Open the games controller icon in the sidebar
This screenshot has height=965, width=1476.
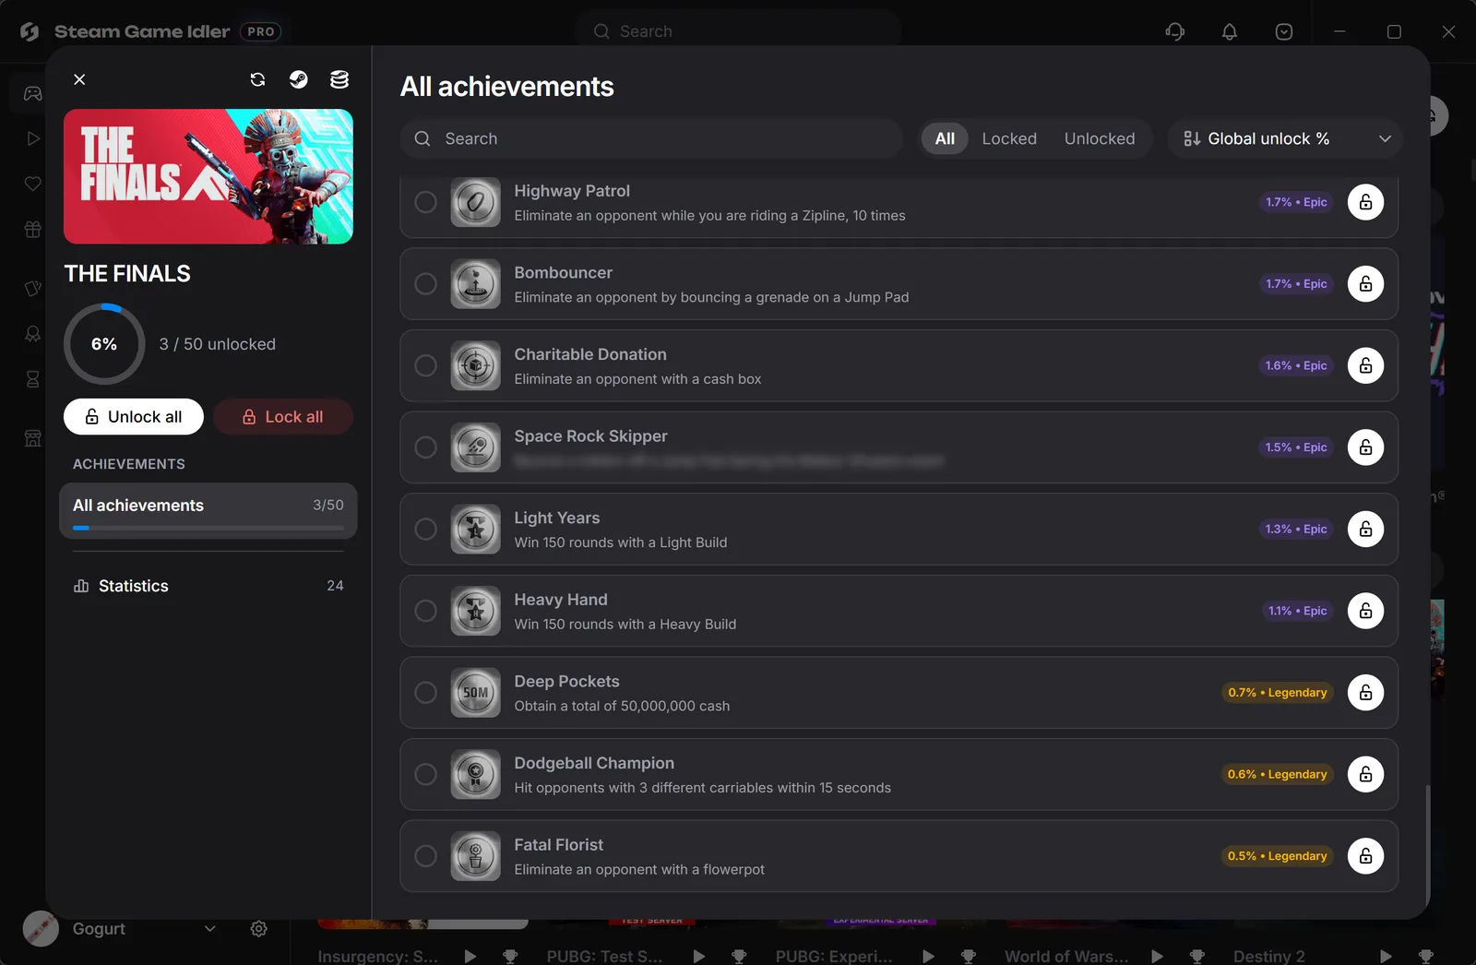[x=32, y=93]
